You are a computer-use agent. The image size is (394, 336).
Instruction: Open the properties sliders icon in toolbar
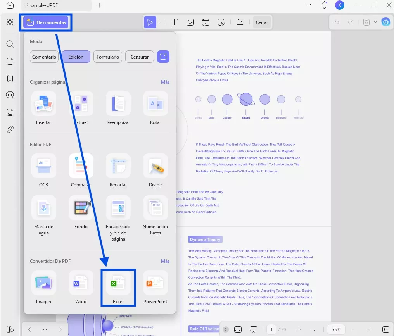click(x=240, y=22)
